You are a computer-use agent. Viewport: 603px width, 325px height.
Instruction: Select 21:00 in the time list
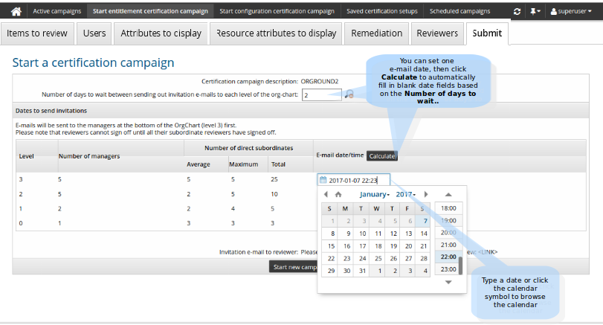(x=448, y=245)
